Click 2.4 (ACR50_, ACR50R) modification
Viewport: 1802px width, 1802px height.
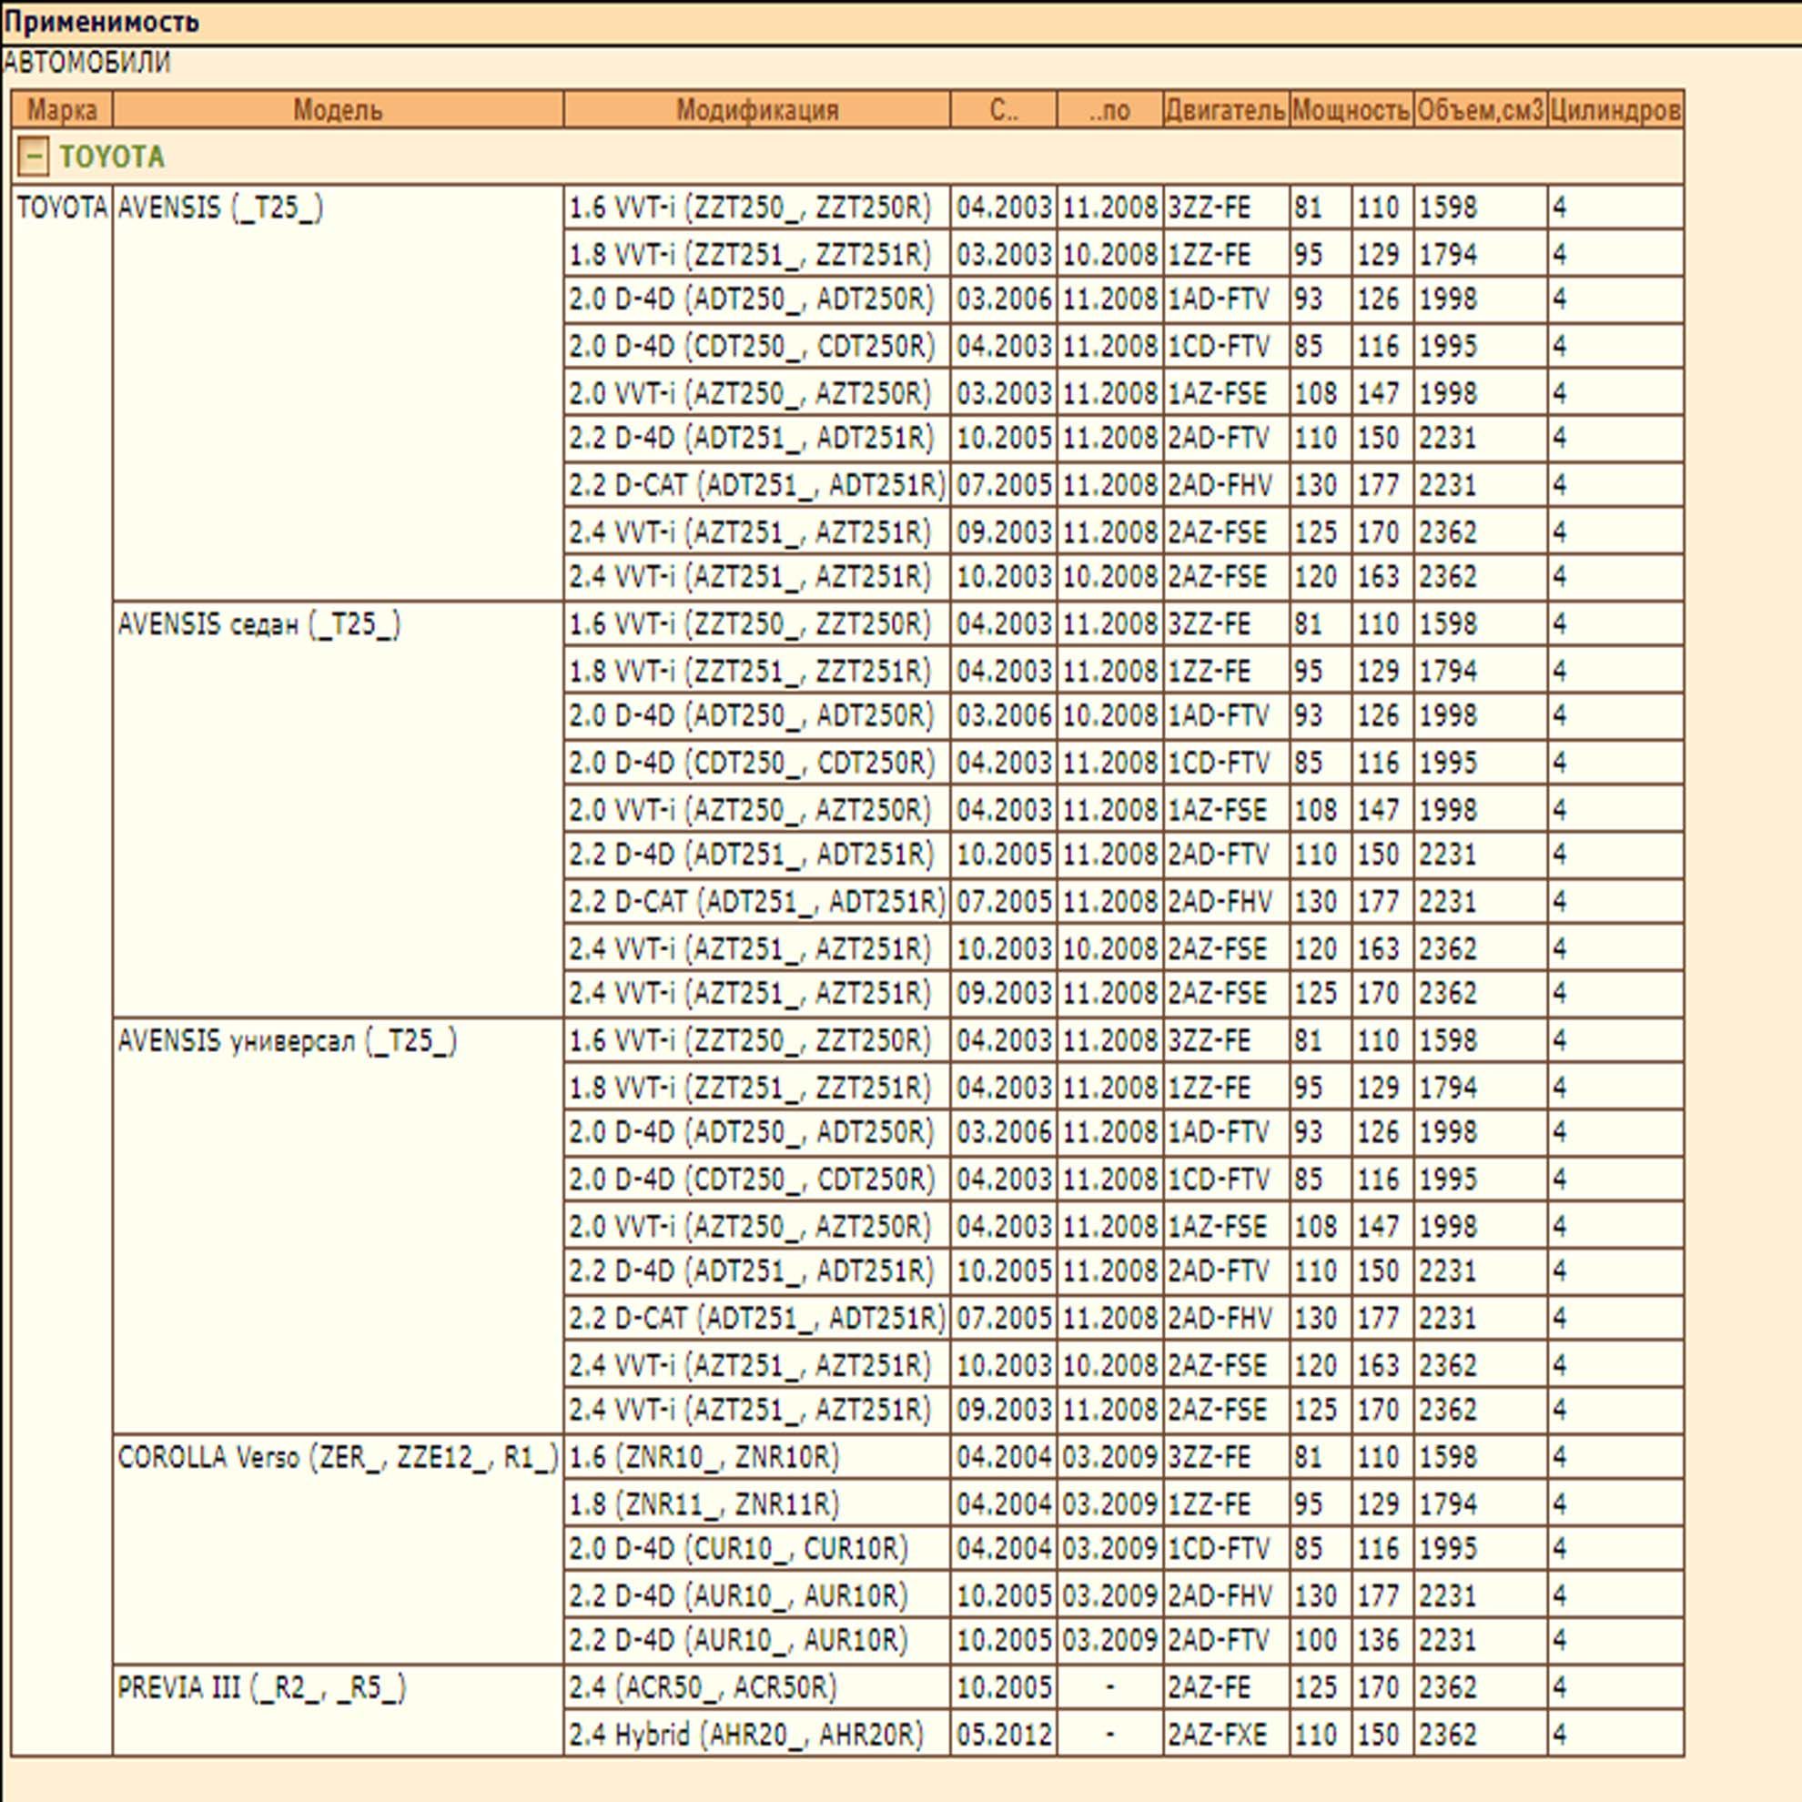(756, 1688)
